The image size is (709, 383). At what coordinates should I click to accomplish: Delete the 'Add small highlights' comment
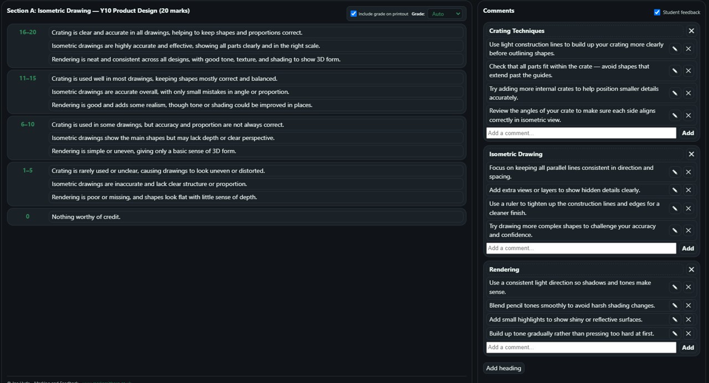[x=688, y=319]
